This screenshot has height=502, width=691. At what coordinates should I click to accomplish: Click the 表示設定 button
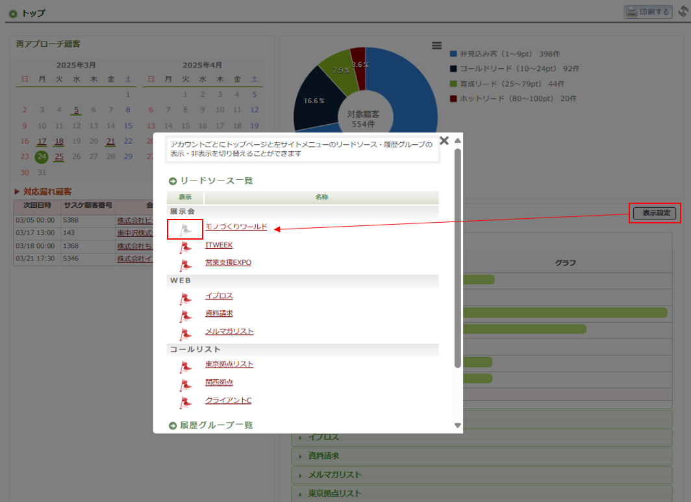[655, 213]
